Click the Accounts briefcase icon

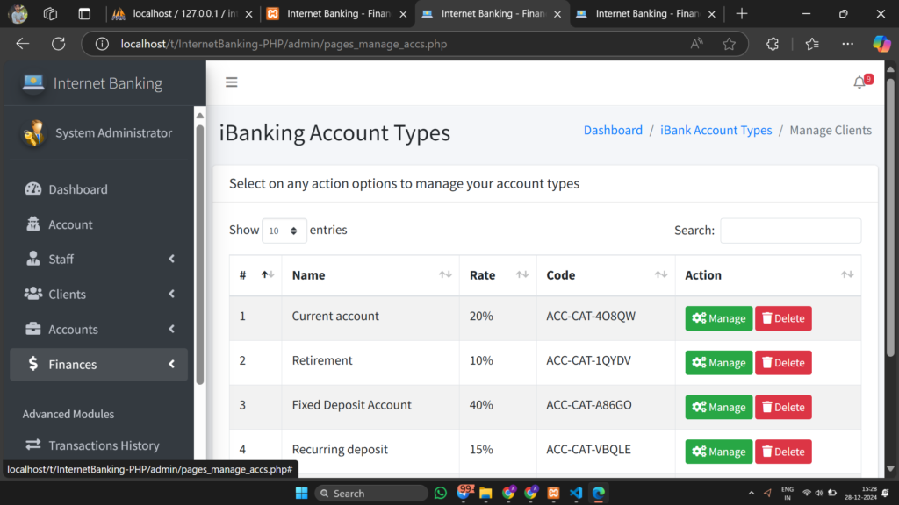[x=32, y=329]
